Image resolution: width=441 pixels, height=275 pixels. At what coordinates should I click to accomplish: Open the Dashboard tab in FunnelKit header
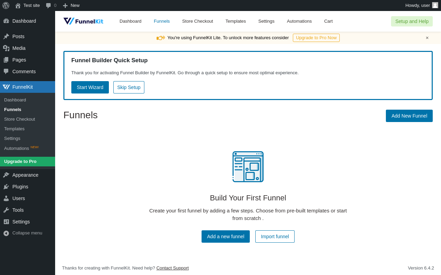tap(131, 21)
